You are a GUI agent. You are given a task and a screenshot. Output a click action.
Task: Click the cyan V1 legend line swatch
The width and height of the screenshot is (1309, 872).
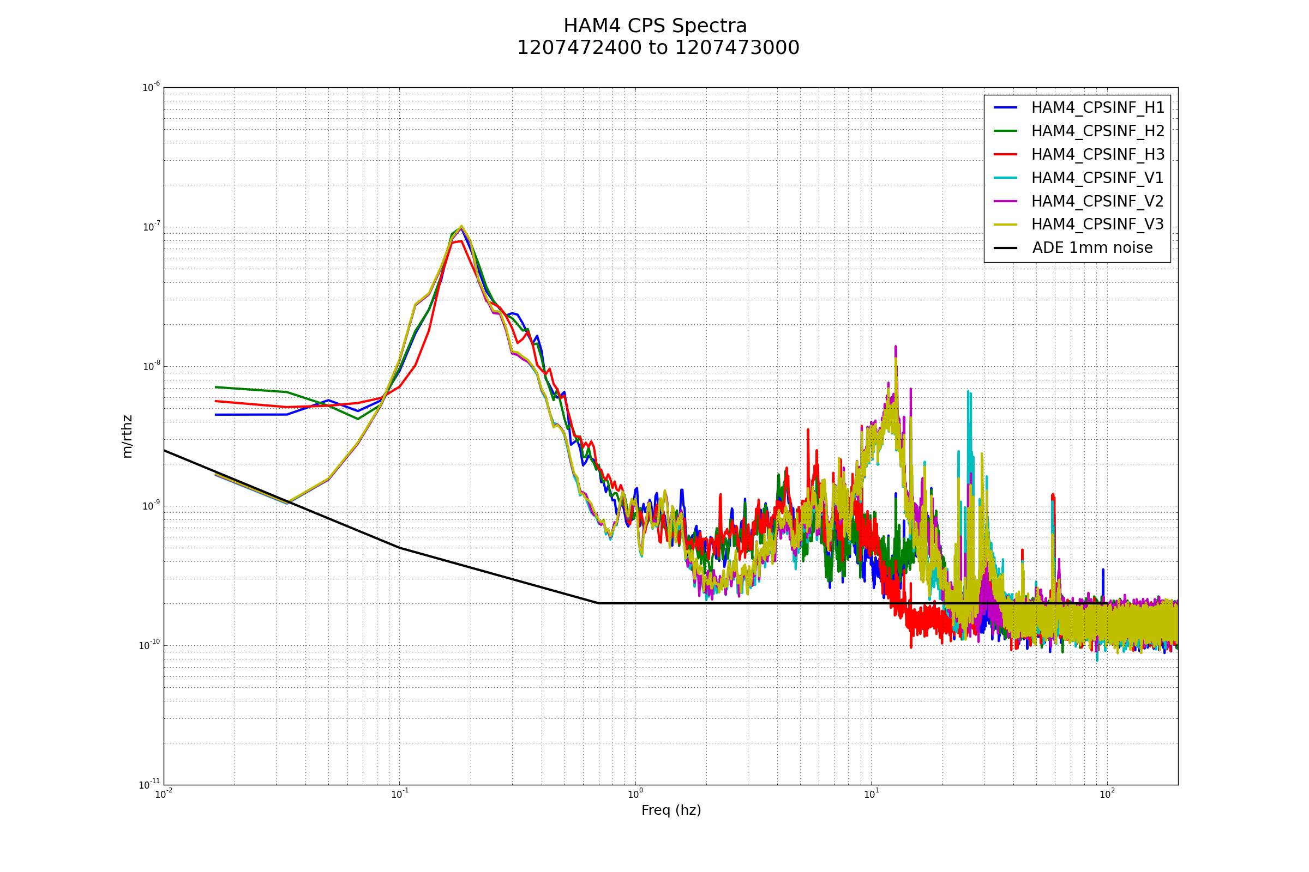(1005, 178)
